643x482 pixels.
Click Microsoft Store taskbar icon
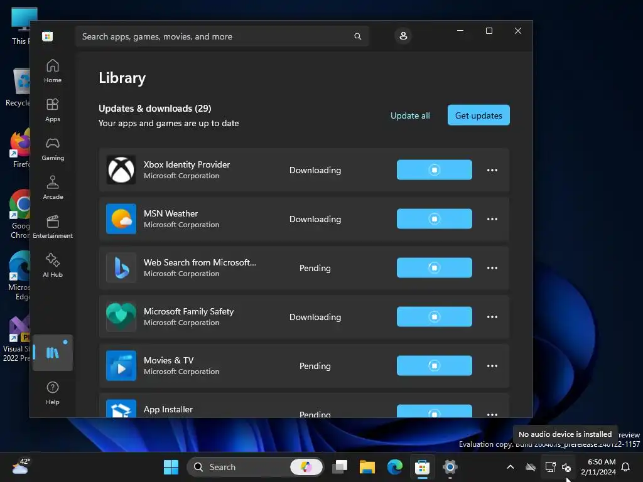point(422,467)
